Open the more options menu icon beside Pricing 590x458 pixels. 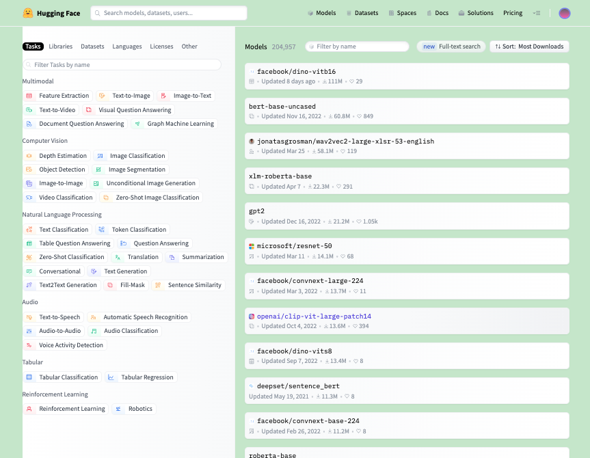(x=537, y=13)
